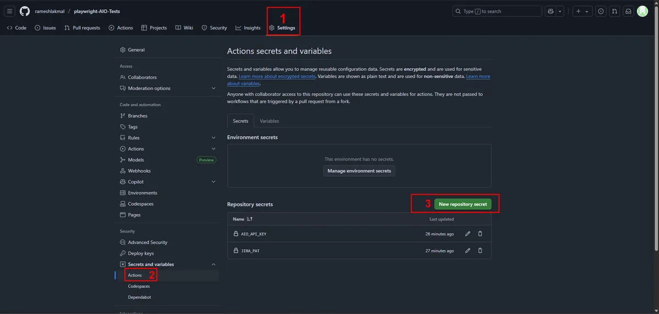Open Tags settings
659x314 pixels.
coord(168,127)
